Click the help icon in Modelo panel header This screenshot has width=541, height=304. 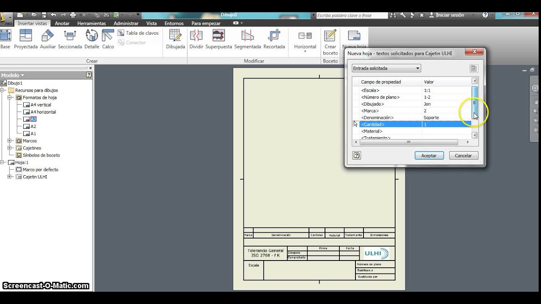89,75
